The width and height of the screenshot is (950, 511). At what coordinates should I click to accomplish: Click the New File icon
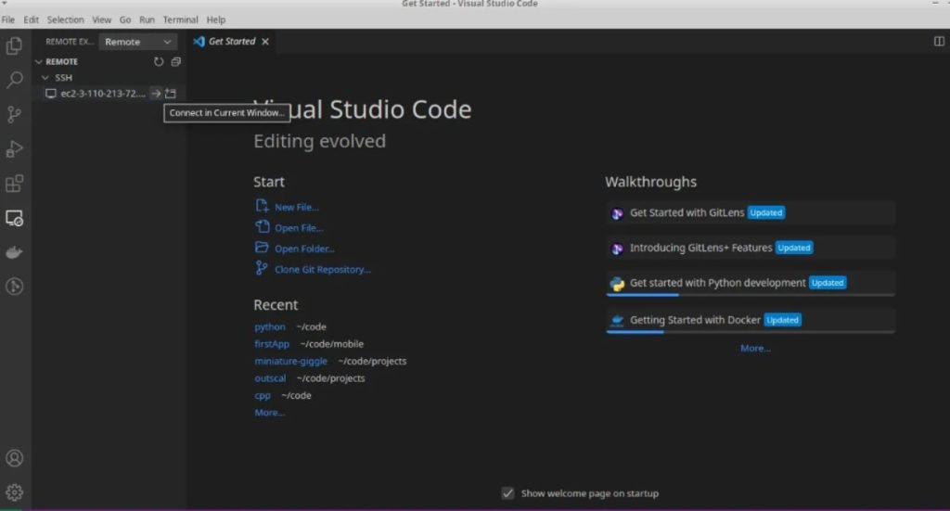tap(262, 206)
